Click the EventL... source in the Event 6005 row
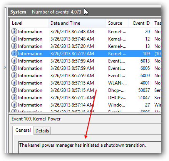This screenshot has width=169, height=161. [117, 68]
